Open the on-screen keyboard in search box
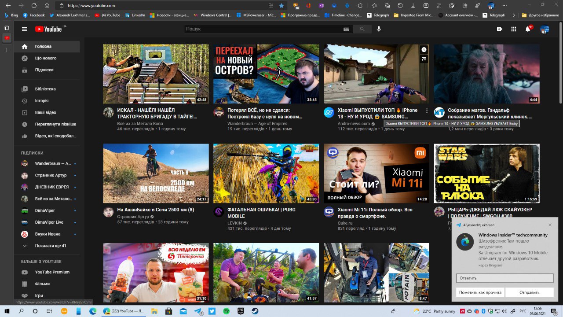Image resolution: width=563 pixels, height=317 pixels. pyautogui.click(x=346, y=29)
